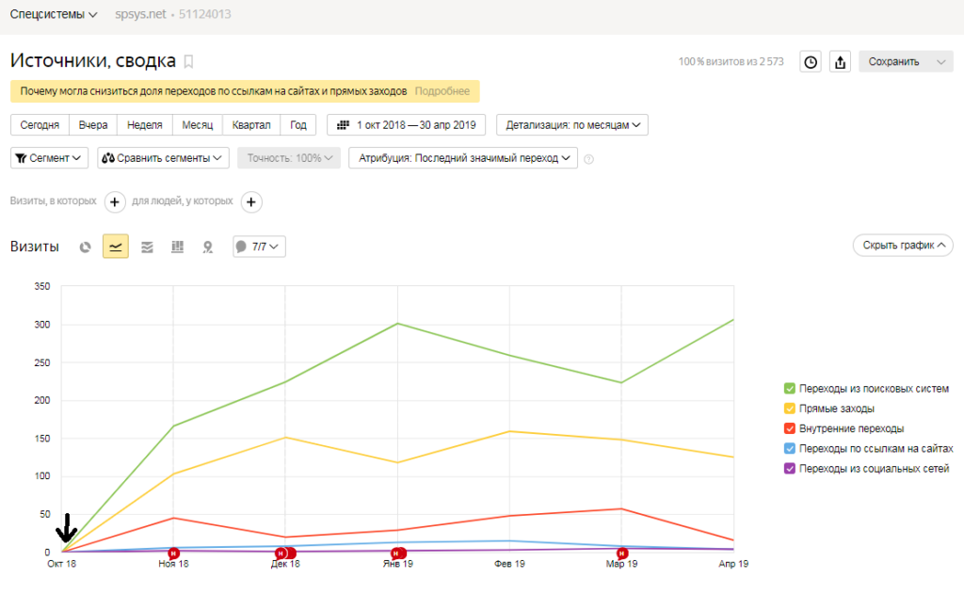This screenshot has height=594, width=964.
Task: Open date range 1 окт 2018 — 30 апр 2019
Action: pos(406,125)
